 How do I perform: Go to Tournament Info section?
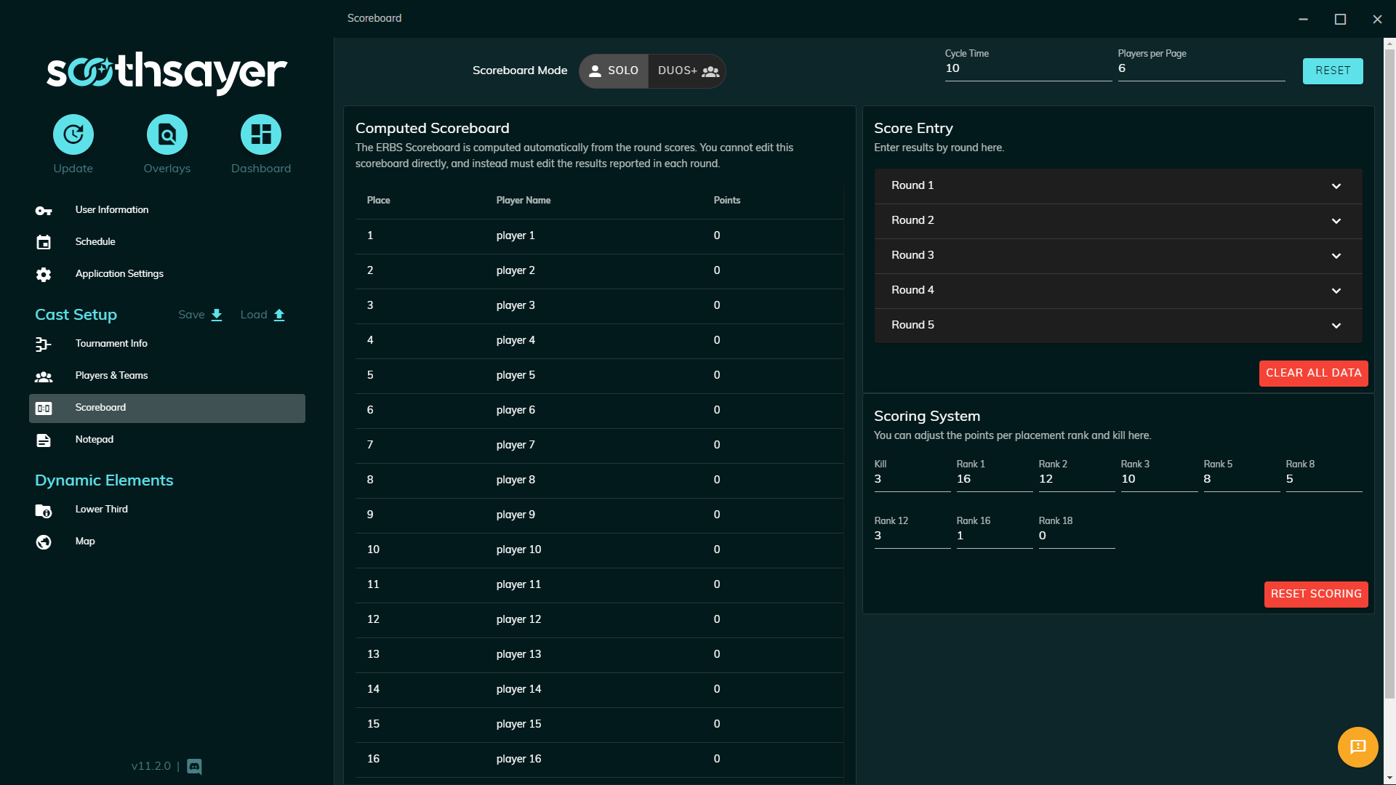click(111, 344)
